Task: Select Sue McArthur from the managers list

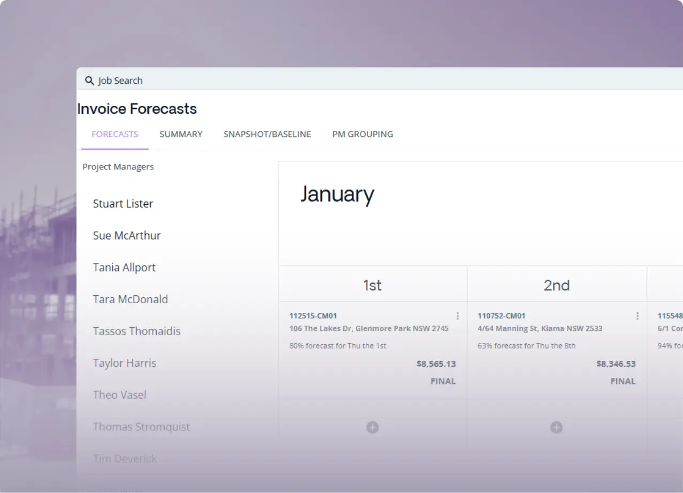Action: (127, 235)
